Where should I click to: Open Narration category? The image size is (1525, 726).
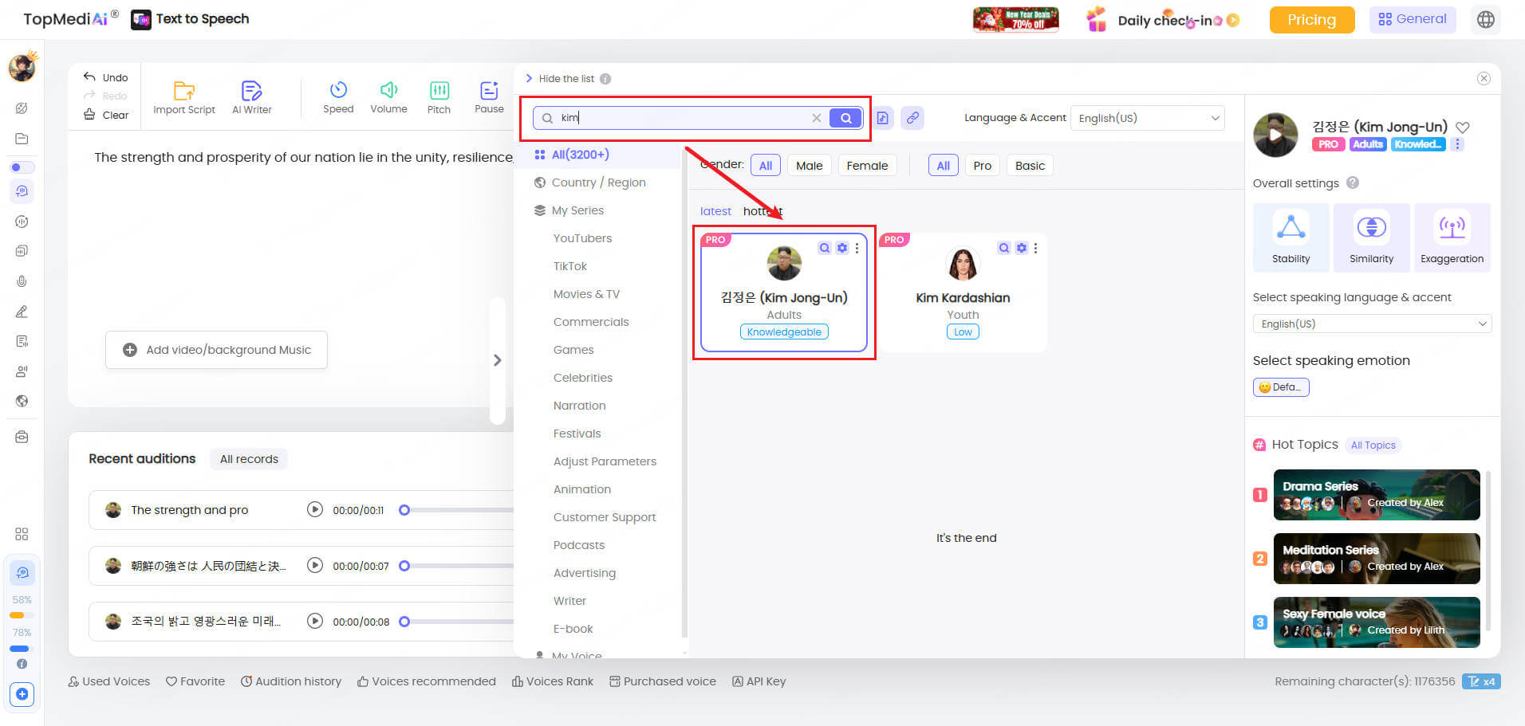(579, 406)
